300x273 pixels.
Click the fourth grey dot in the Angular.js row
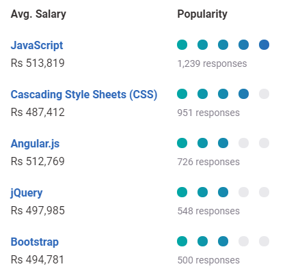[x=243, y=143]
